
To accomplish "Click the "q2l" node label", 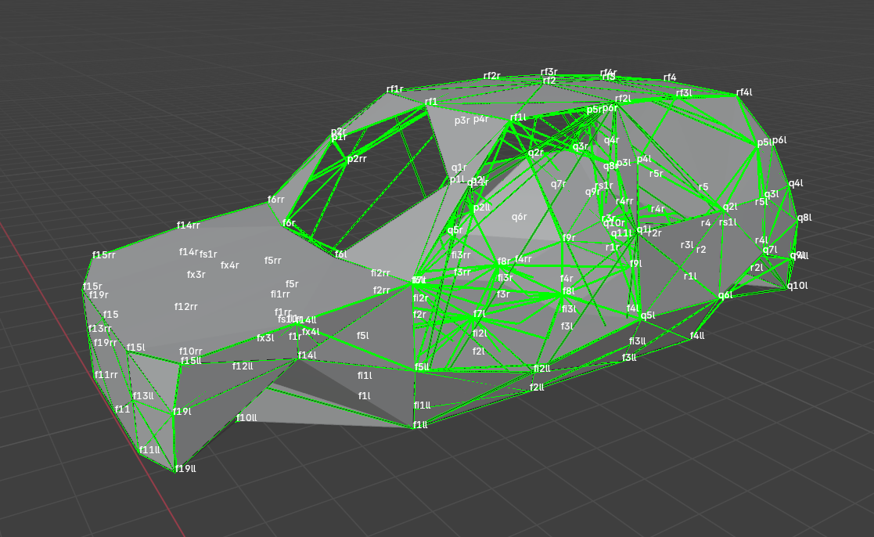I will click(729, 207).
